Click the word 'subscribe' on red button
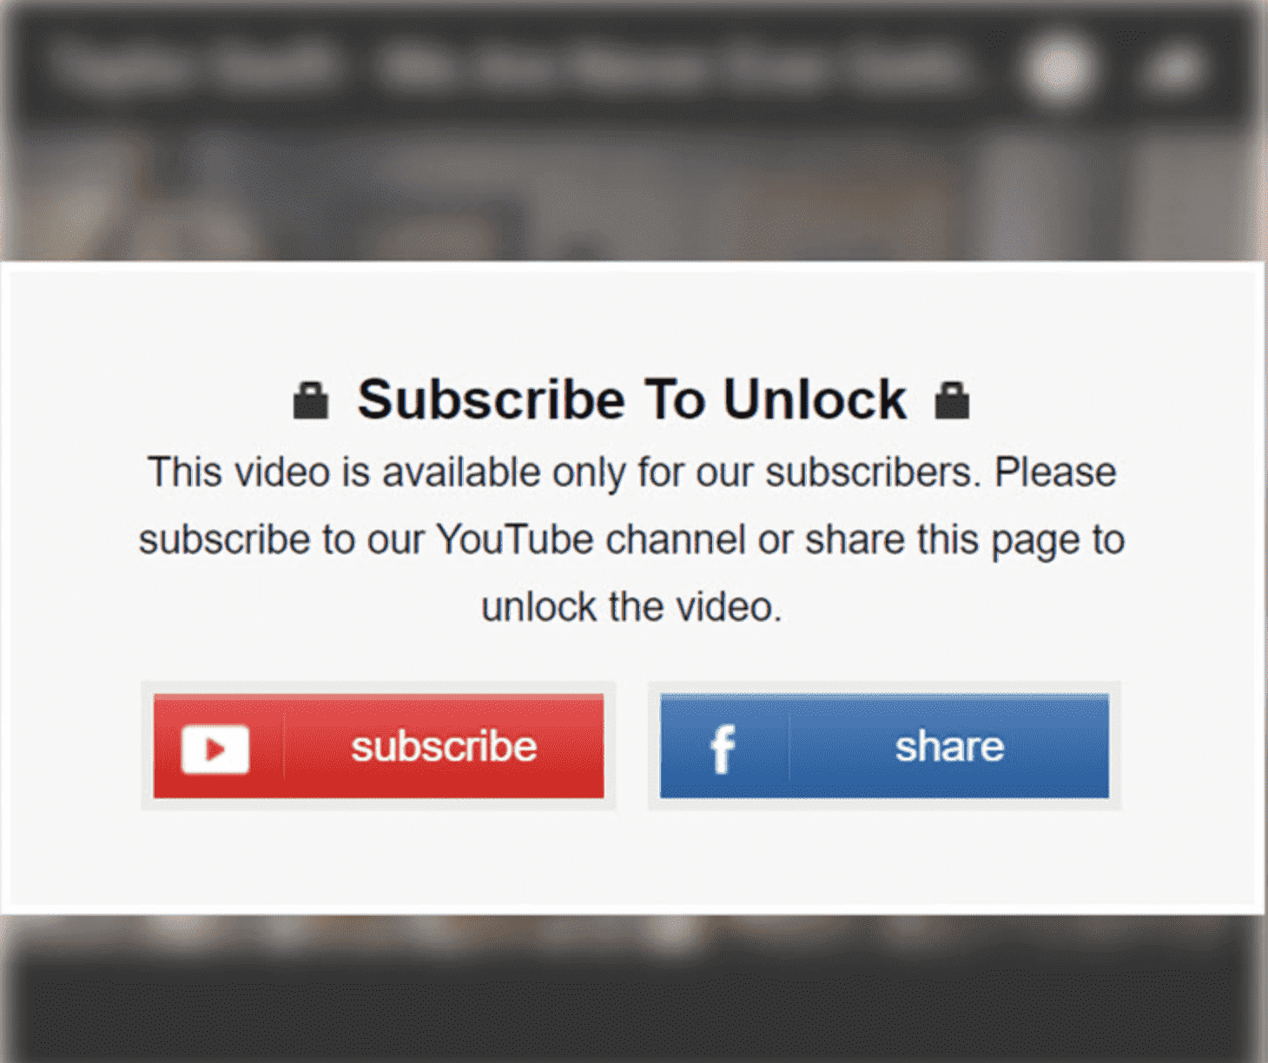1268x1063 pixels. pyautogui.click(x=444, y=747)
